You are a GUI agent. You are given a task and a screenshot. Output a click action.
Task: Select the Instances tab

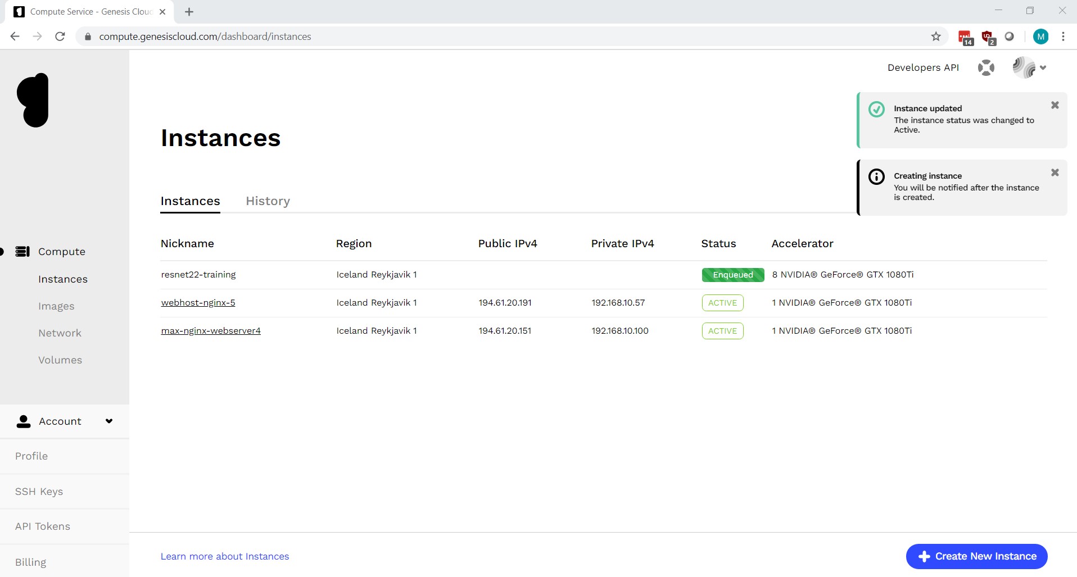tap(190, 201)
